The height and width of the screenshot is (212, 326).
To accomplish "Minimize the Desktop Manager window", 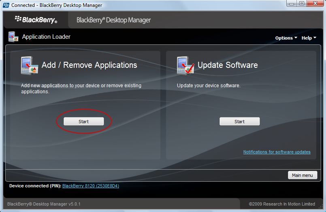I will pyautogui.click(x=292, y=4).
